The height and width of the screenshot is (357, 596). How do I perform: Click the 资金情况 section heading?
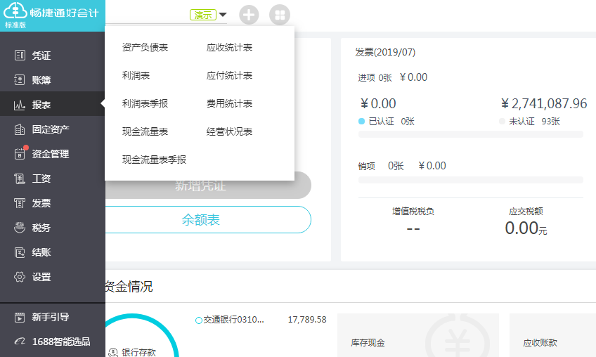pyautogui.click(x=129, y=286)
